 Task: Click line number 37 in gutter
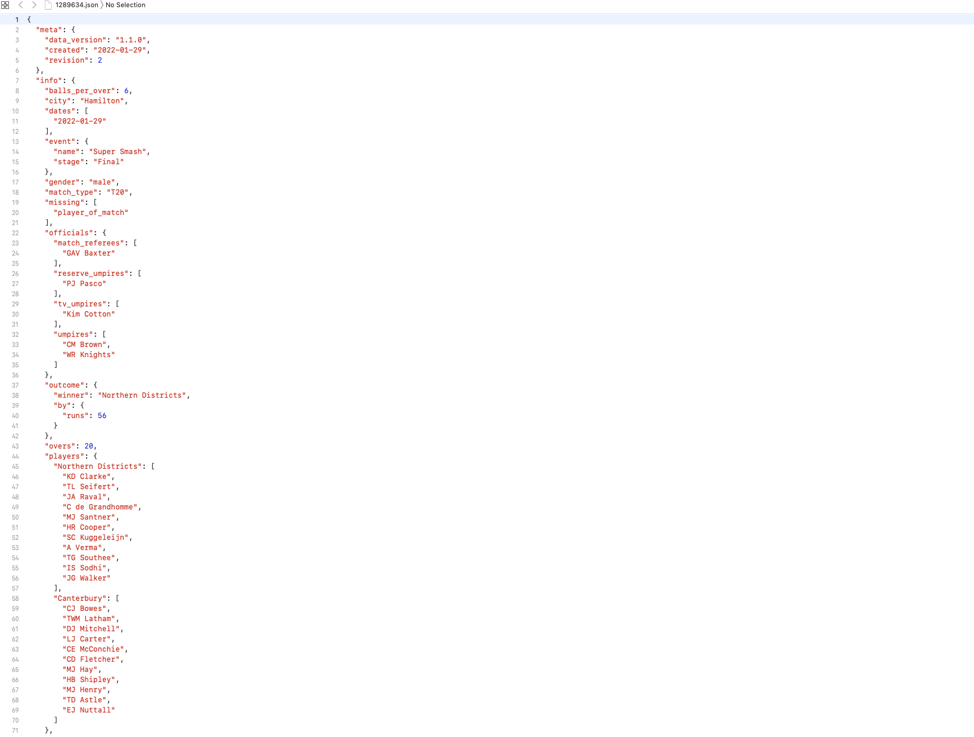point(16,385)
